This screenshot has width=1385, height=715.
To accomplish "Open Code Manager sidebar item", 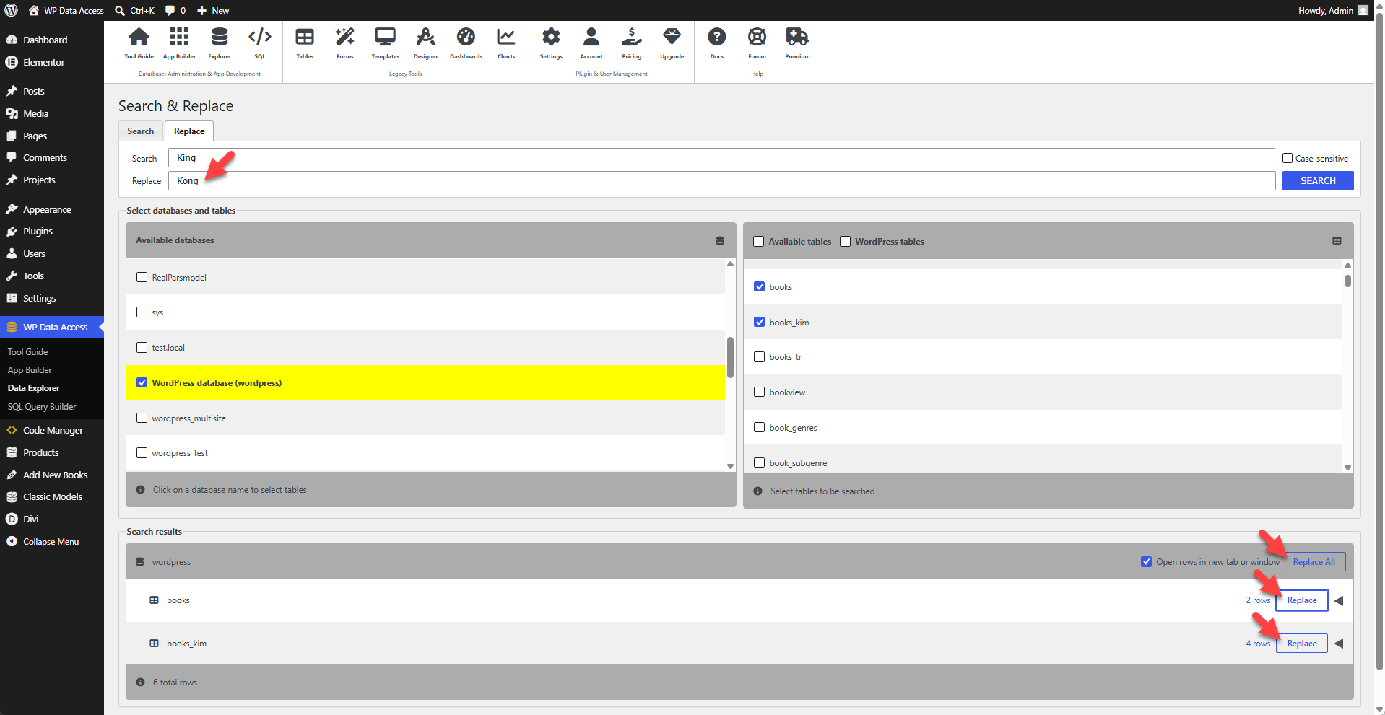I will click(x=53, y=430).
